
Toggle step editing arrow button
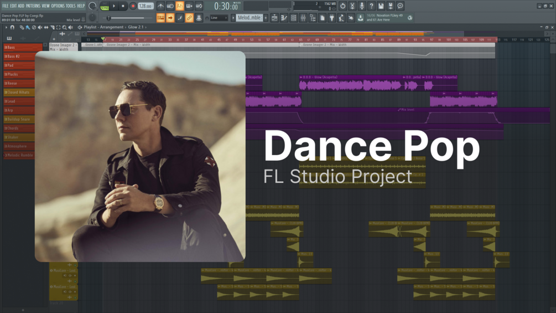click(x=170, y=18)
